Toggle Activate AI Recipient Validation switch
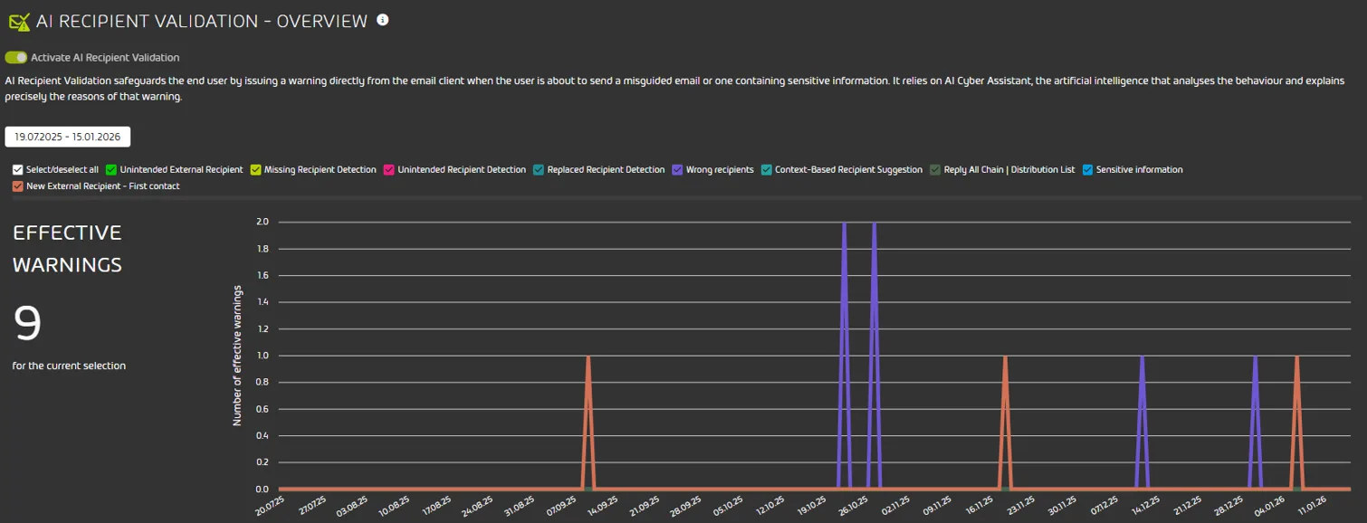 click(x=16, y=57)
